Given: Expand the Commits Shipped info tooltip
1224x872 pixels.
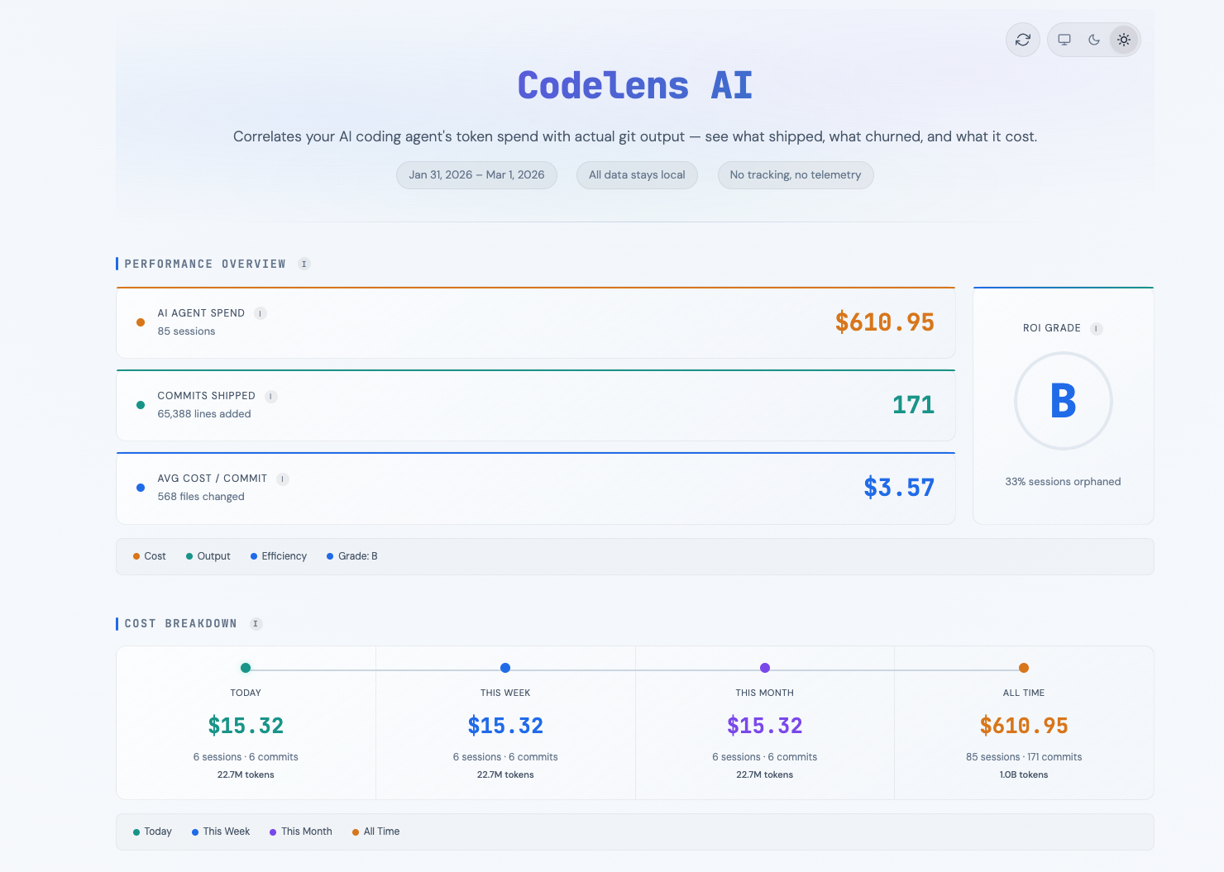Looking at the screenshot, I should pyautogui.click(x=270, y=396).
